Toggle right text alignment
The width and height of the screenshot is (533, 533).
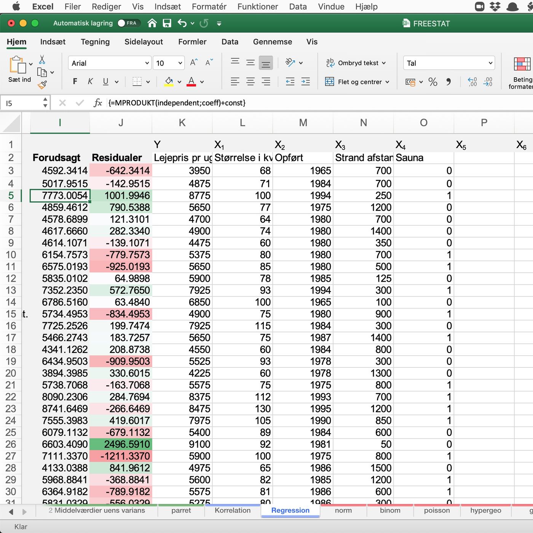(x=265, y=81)
